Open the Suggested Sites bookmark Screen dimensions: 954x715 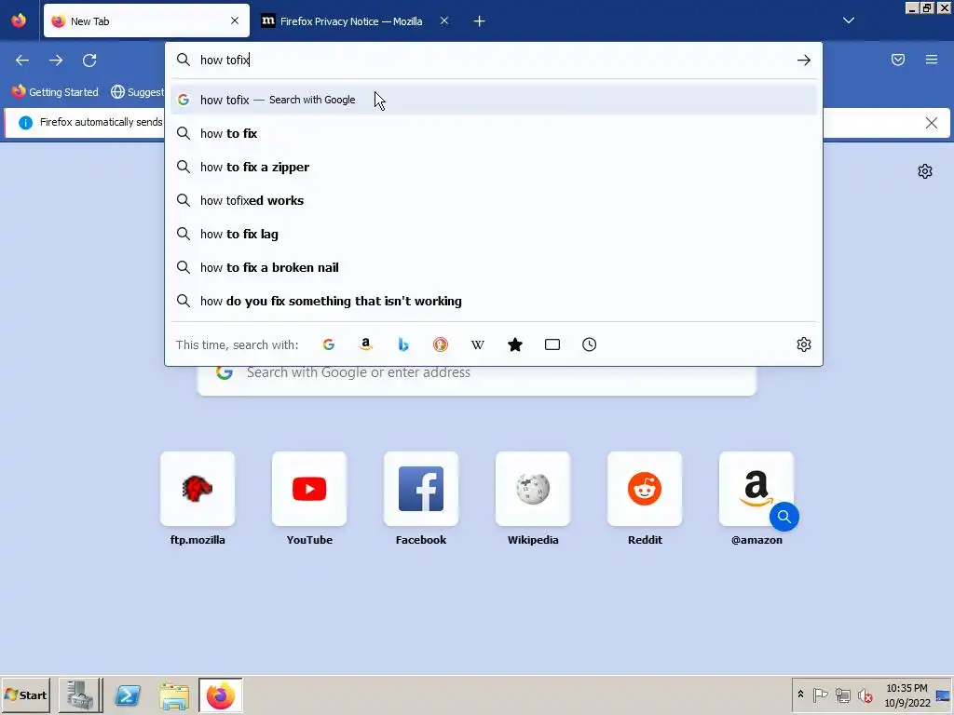(x=137, y=92)
